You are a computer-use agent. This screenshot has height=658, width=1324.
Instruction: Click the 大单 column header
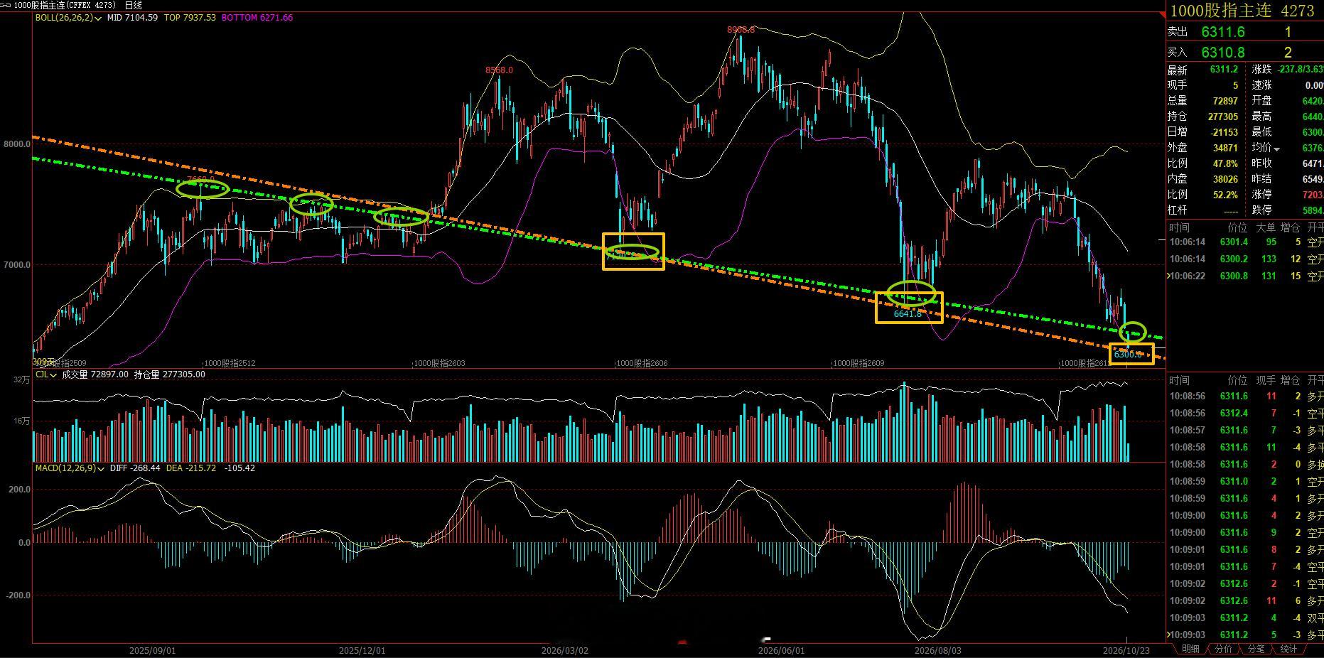click(1266, 227)
